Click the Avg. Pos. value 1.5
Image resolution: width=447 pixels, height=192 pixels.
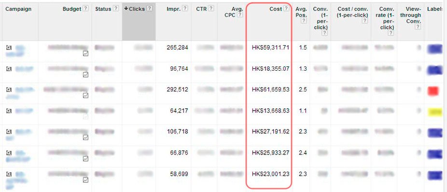(x=303, y=48)
